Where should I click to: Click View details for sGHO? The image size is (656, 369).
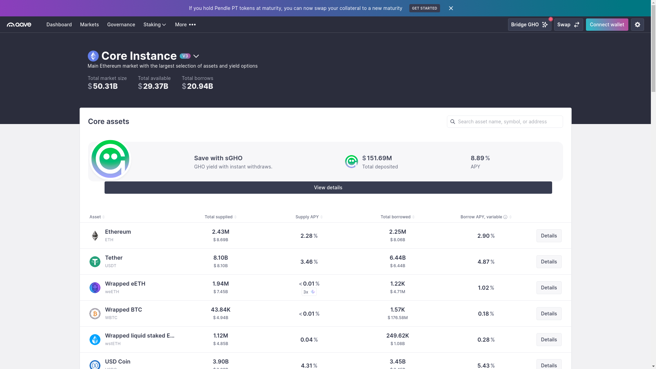[x=328, y=188]
